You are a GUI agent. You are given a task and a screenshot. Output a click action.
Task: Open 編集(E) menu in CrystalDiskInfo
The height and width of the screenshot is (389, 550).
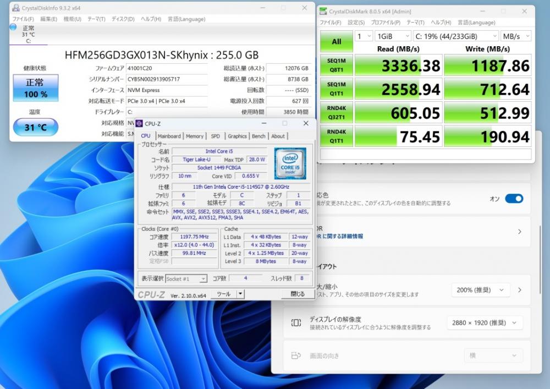[48, 19]
